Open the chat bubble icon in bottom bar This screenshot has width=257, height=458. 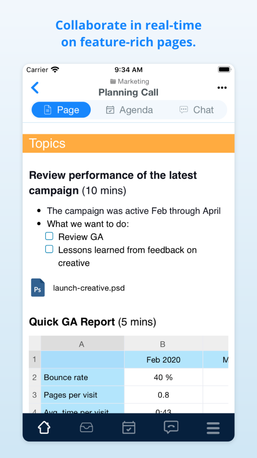171,427
